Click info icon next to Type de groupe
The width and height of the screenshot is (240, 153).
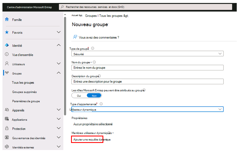92,48
